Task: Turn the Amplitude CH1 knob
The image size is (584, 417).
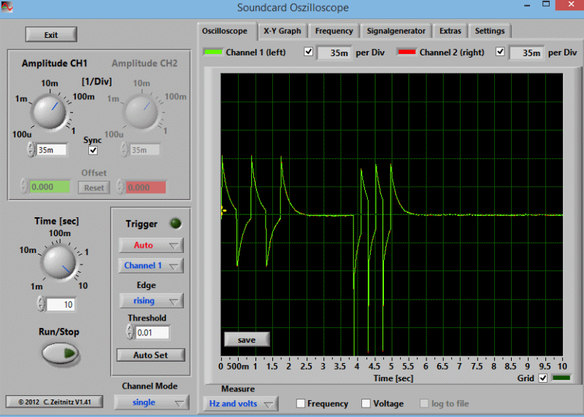Action: pyautogui.click(x=50, y=112)
